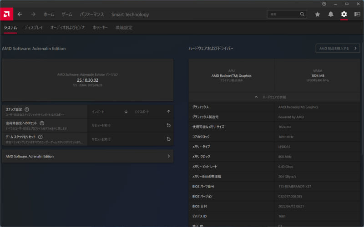
Task: Open the ゲーム menu
Action: coord(67,15)
